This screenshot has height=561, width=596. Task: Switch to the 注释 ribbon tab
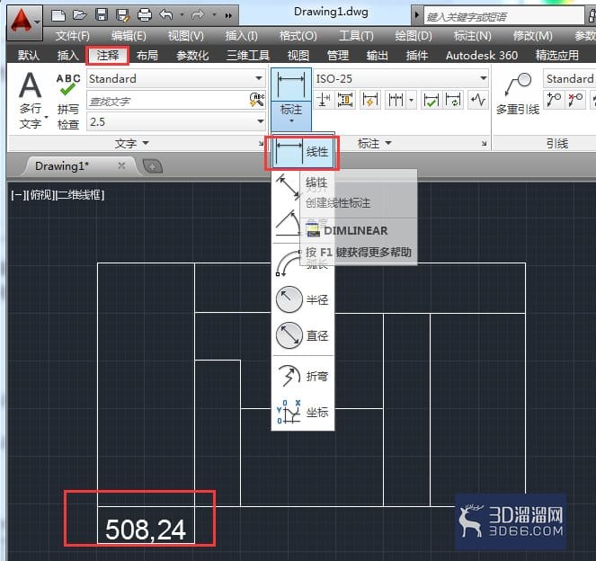108,56
